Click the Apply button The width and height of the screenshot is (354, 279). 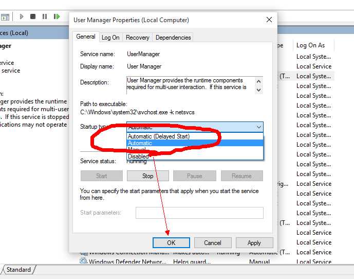coord(254,243)
